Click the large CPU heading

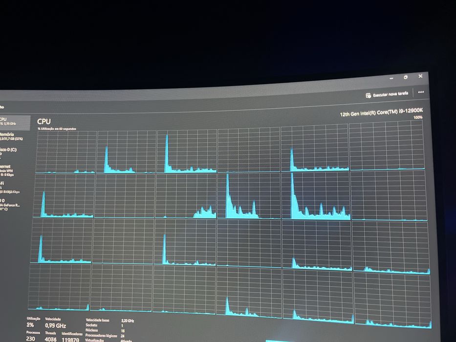coord(44,121)
